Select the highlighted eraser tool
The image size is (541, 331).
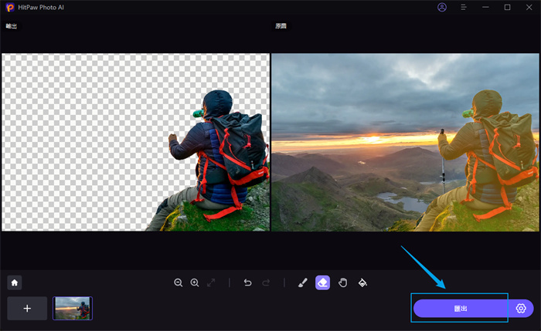[322, 283]
